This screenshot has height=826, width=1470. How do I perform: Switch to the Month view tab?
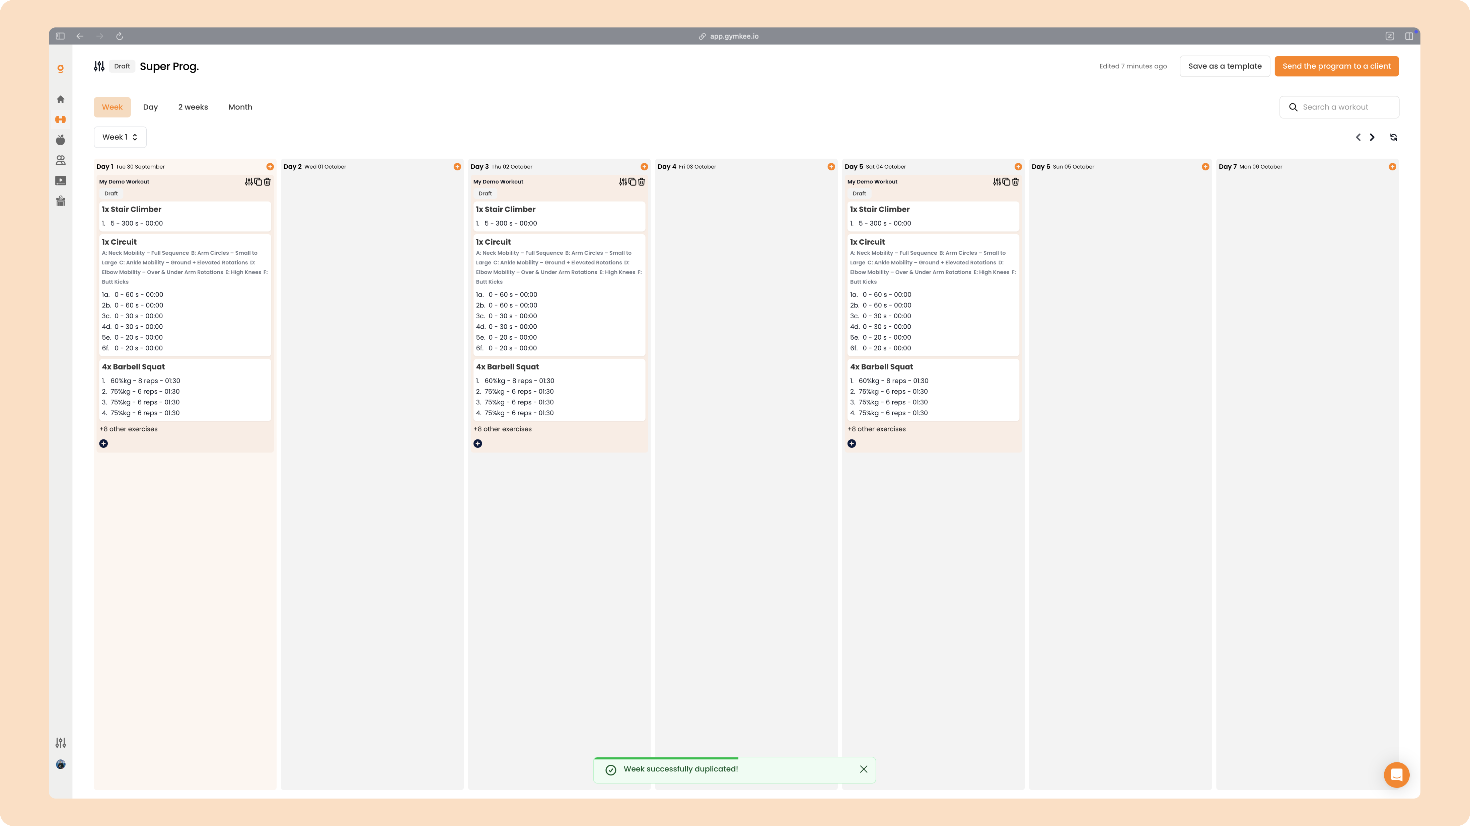[x=240, y=107]
